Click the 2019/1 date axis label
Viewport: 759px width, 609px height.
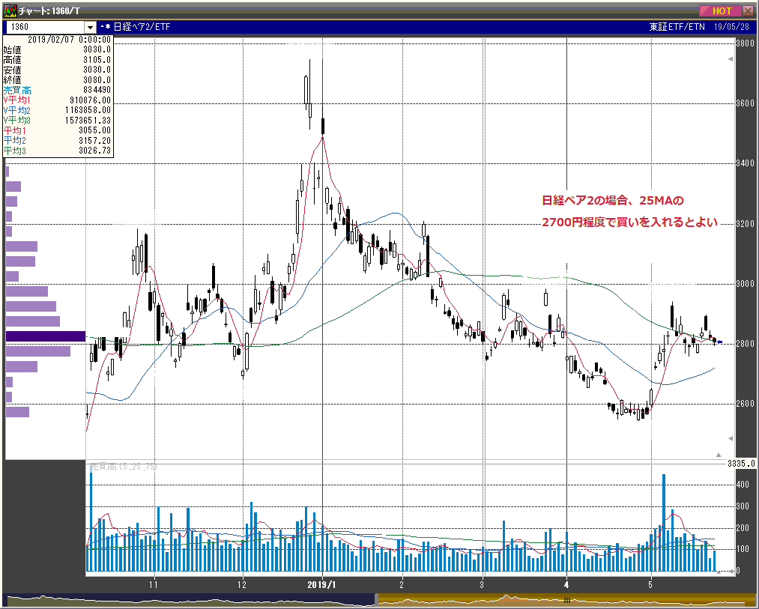[321, 585]
